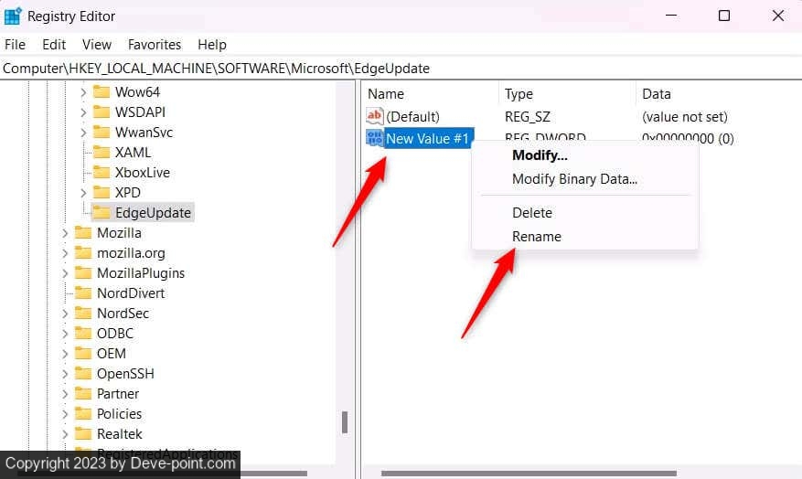Expand the WSDAPI key chevron
The width and height of the screenshot is (802, 479).
coord(83,112)
